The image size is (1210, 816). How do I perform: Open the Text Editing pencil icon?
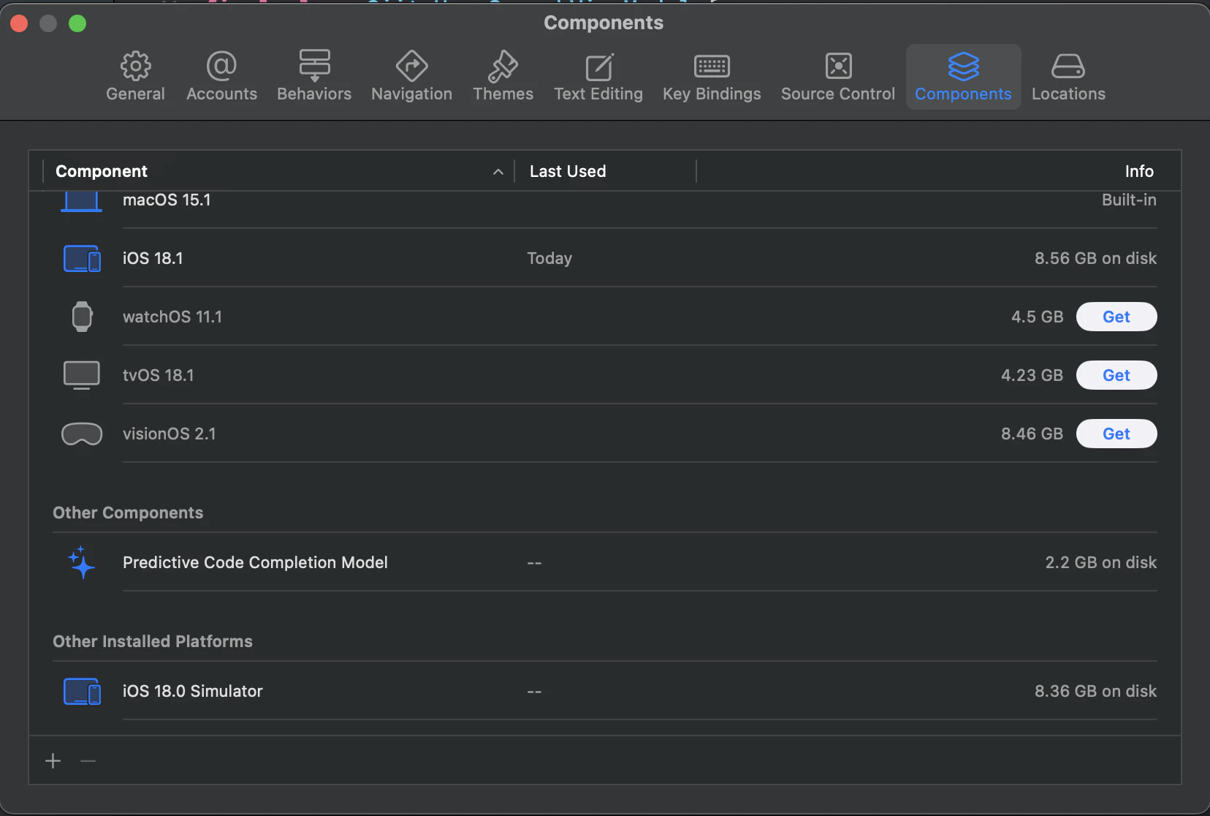click(599, 67)
